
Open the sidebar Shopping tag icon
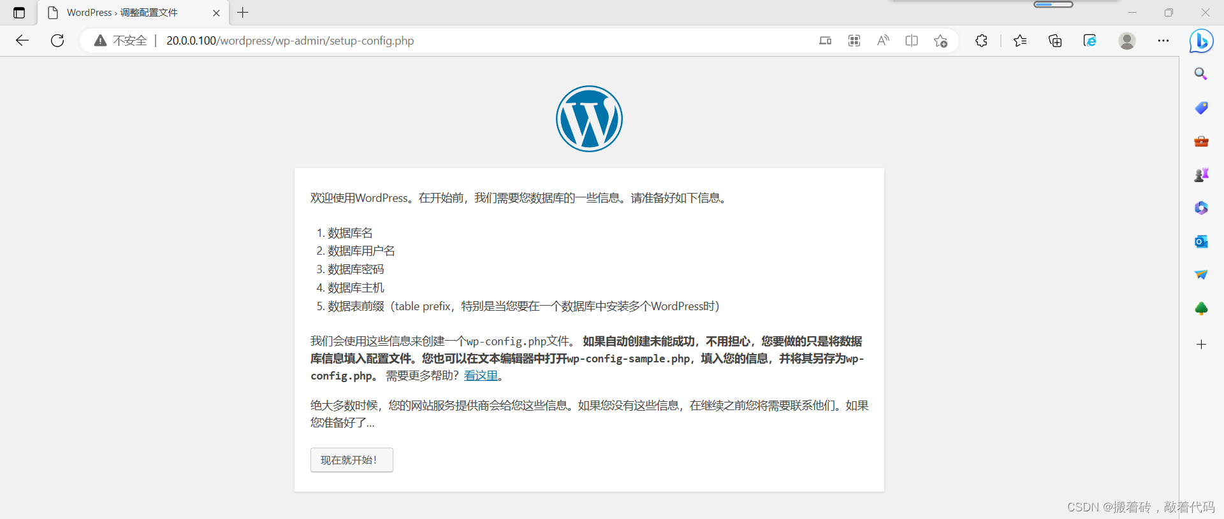pyautogui.click(x=1201, y=108)
